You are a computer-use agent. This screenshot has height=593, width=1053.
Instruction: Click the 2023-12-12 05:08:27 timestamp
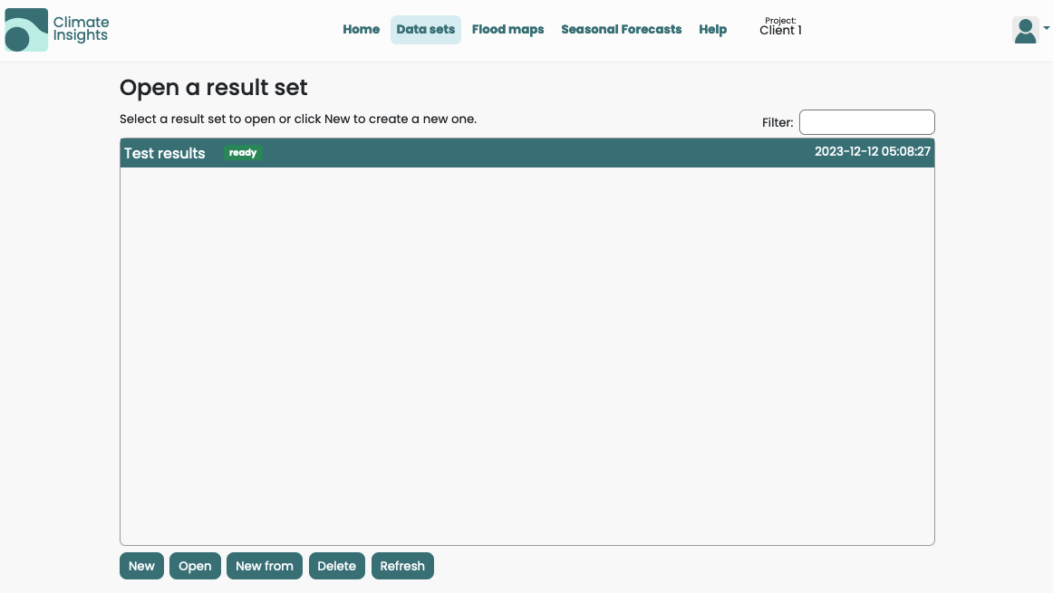coord(873,151)
